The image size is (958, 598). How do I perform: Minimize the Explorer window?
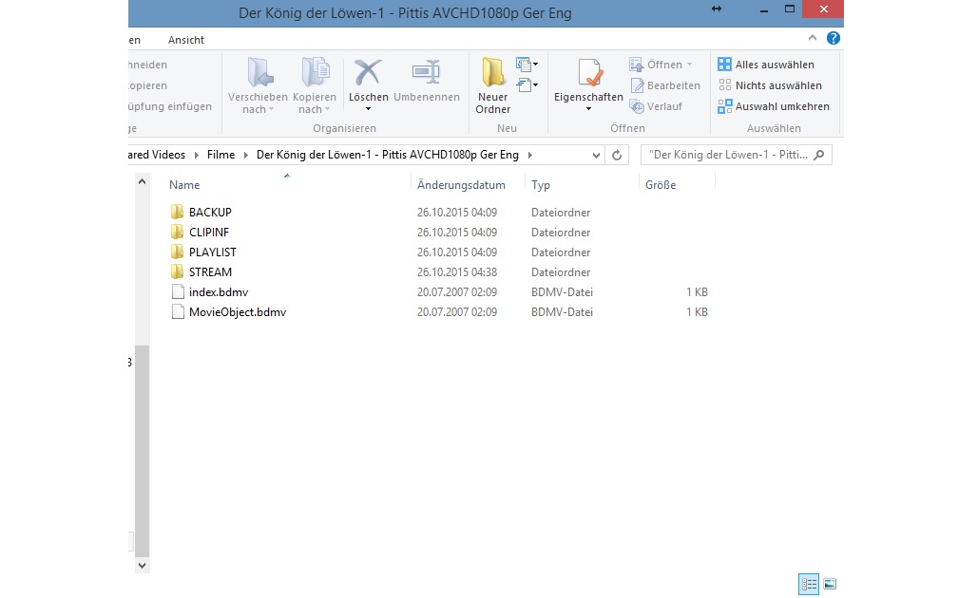[764, 9]
